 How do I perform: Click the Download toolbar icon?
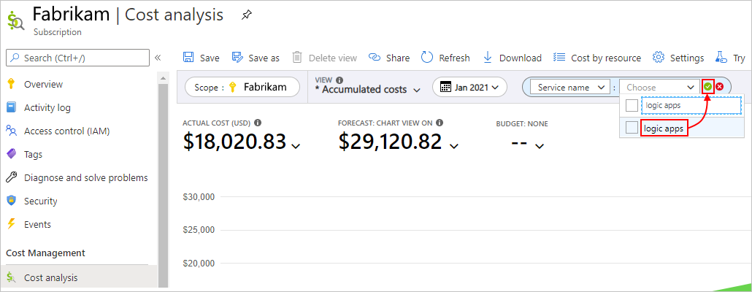point(488,58)
